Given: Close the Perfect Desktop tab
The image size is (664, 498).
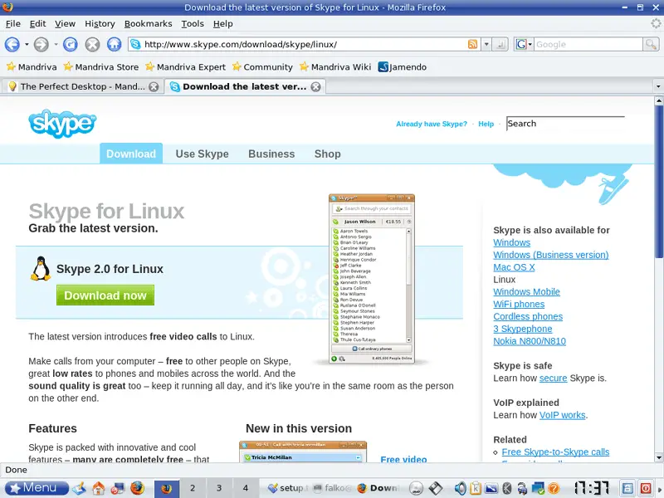Looking at the screenshot, I should [154, 86].
